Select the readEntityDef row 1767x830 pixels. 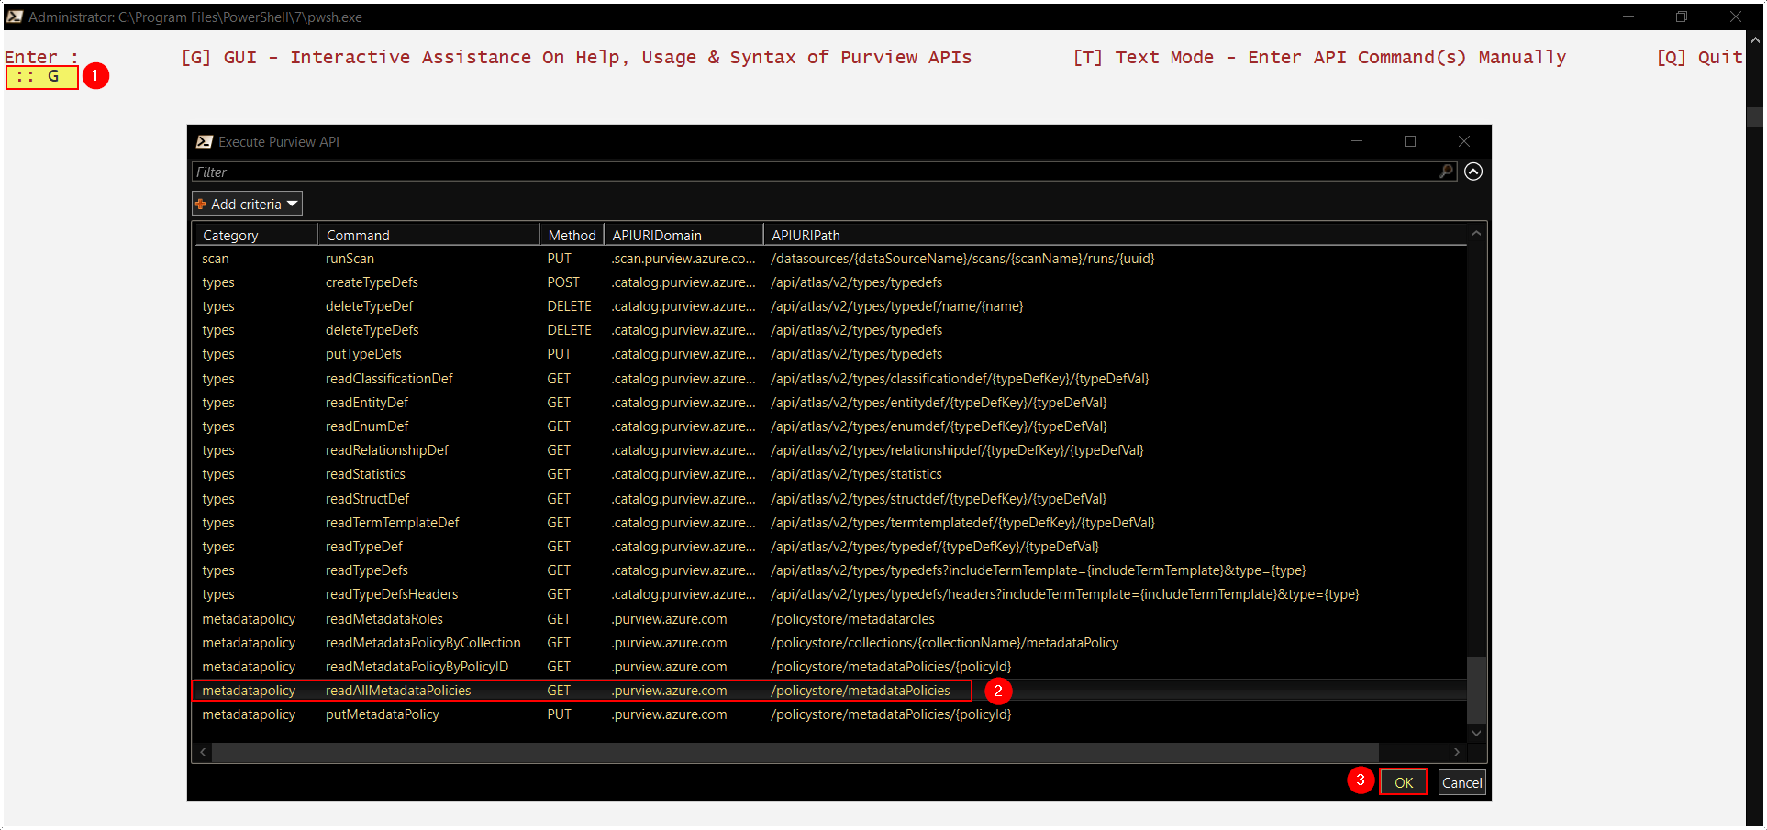pyautogui.click(x=829, y=403)
